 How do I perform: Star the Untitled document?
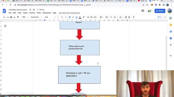30,10
